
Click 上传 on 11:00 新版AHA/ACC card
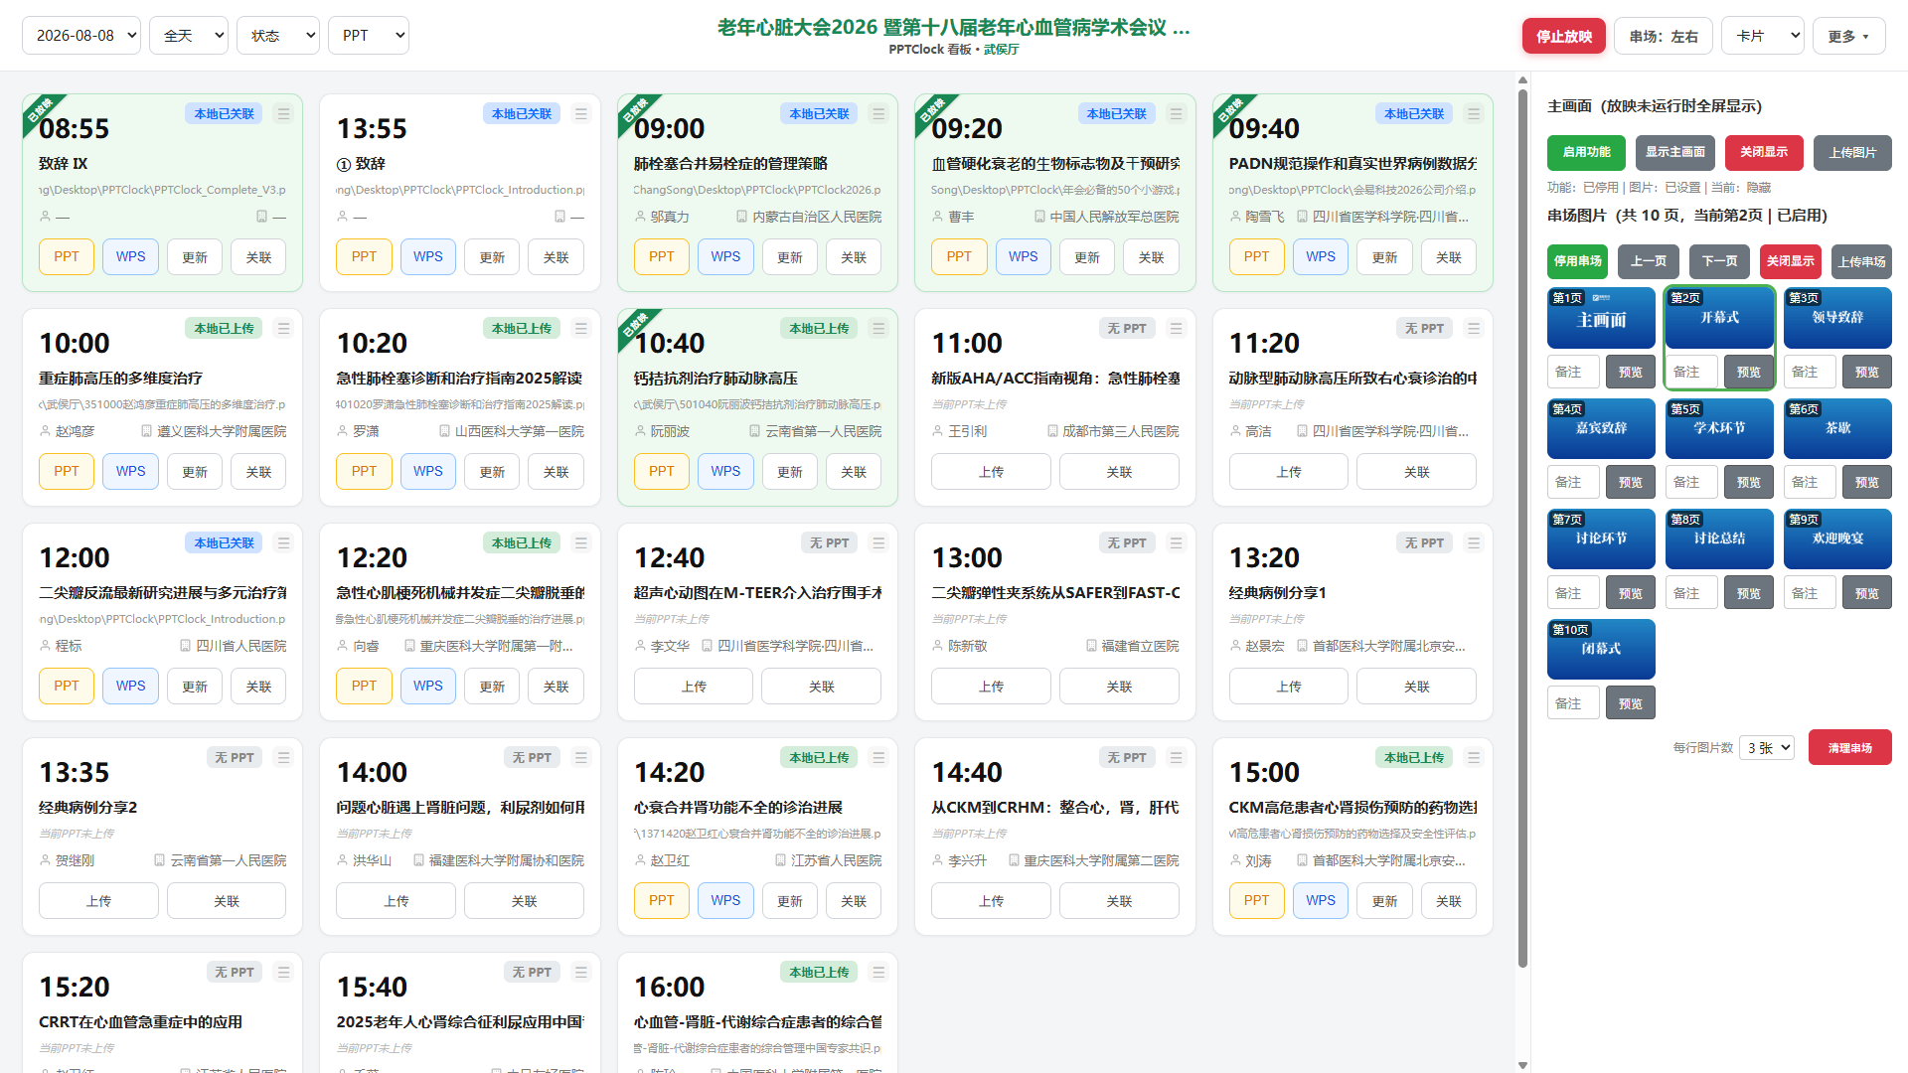(991, 472)
